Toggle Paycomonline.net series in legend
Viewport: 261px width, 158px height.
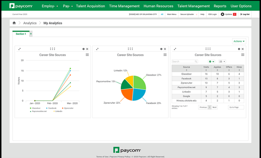[38, 111]
